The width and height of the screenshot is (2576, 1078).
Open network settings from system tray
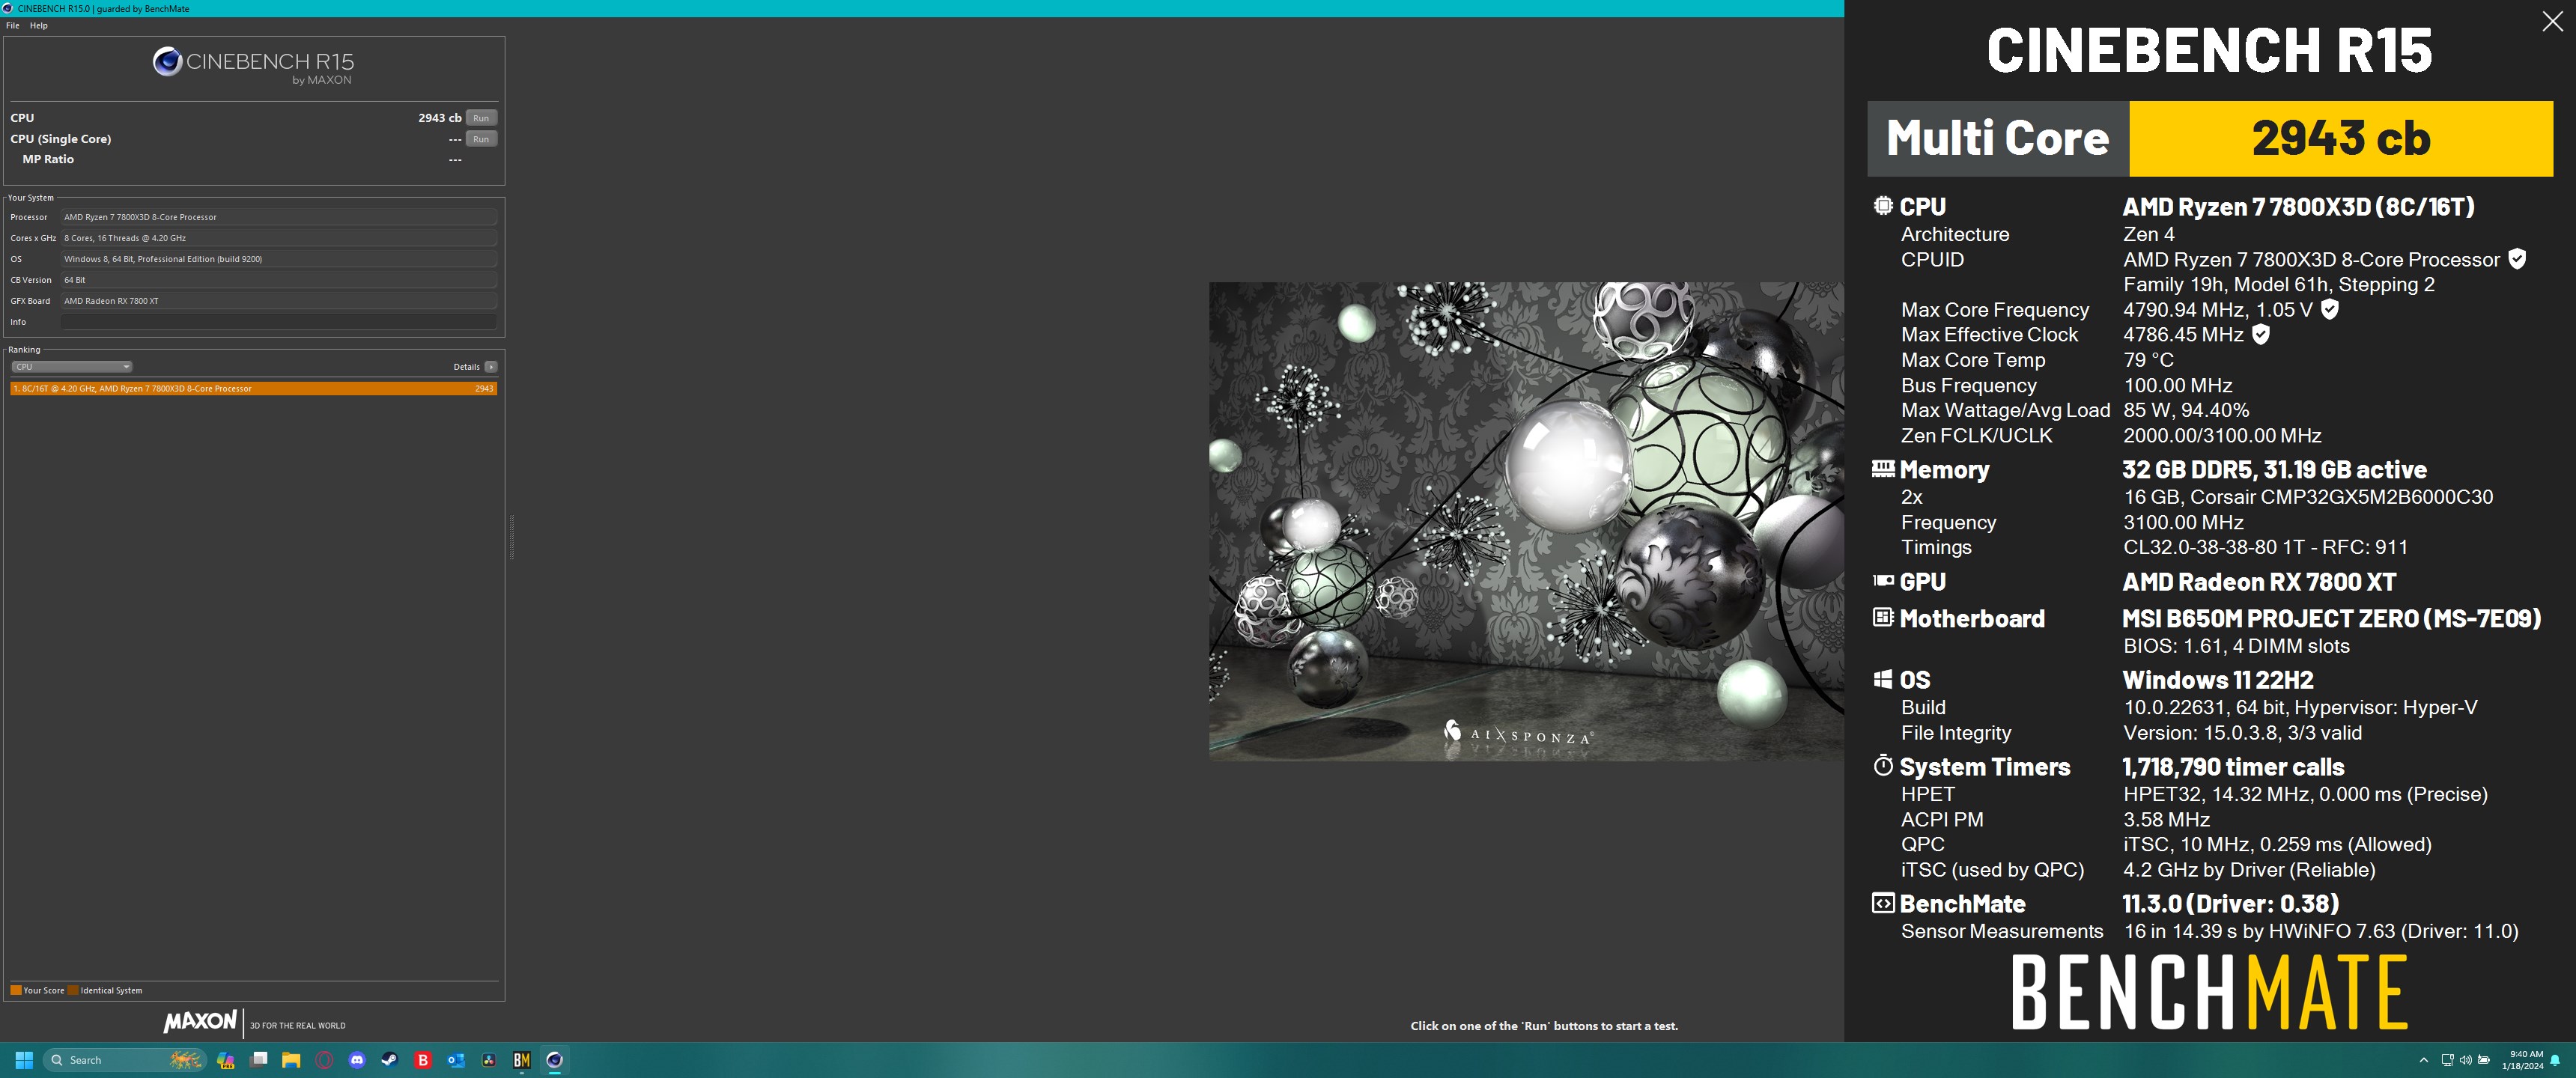[x=2447, y=1060]
